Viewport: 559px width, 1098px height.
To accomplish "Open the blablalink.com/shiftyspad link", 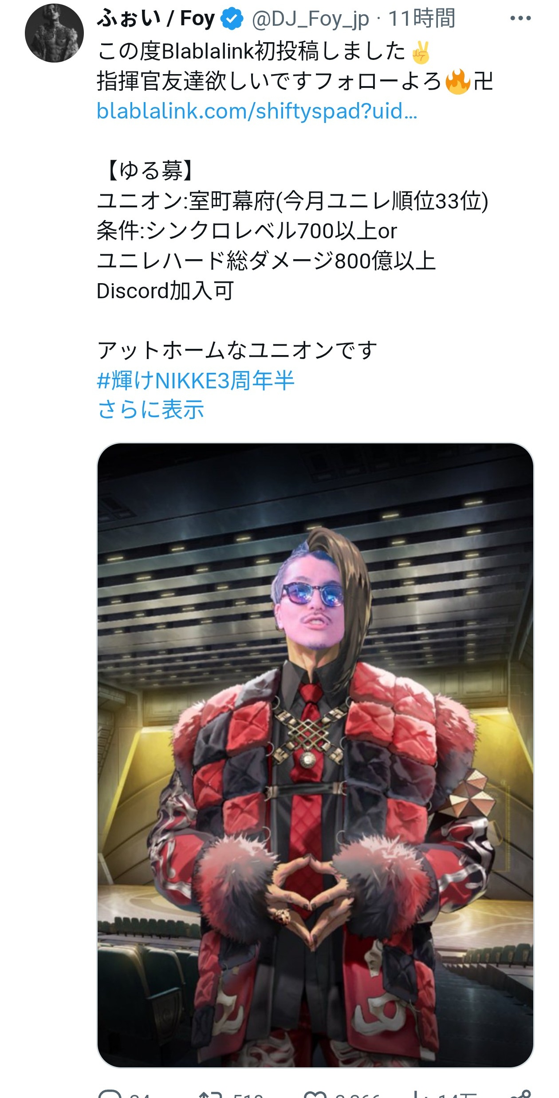I will pos(257,111).
